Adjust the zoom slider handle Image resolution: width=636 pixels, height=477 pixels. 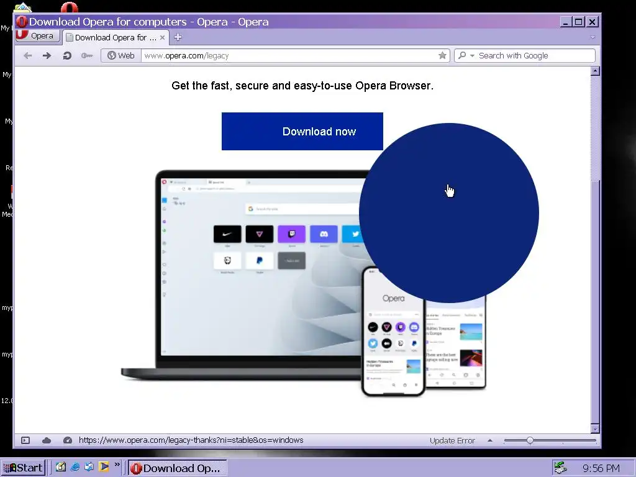[530, 440]
